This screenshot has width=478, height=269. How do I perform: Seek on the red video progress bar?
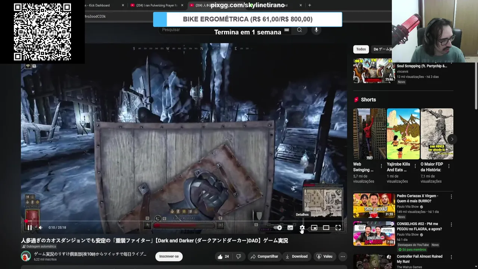[x=184, y=221]
